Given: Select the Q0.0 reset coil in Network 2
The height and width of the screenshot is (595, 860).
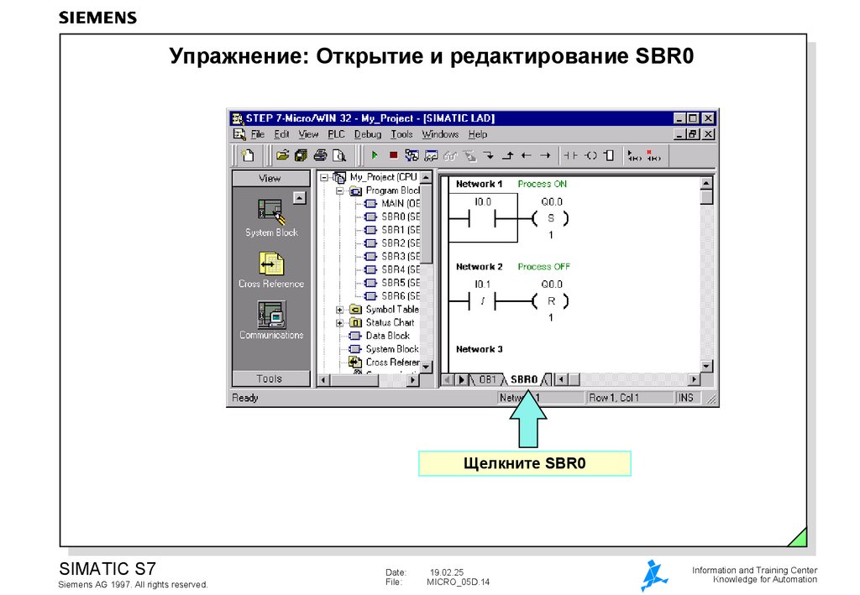Looking at the screenshot, I should (x=551, y=300).
